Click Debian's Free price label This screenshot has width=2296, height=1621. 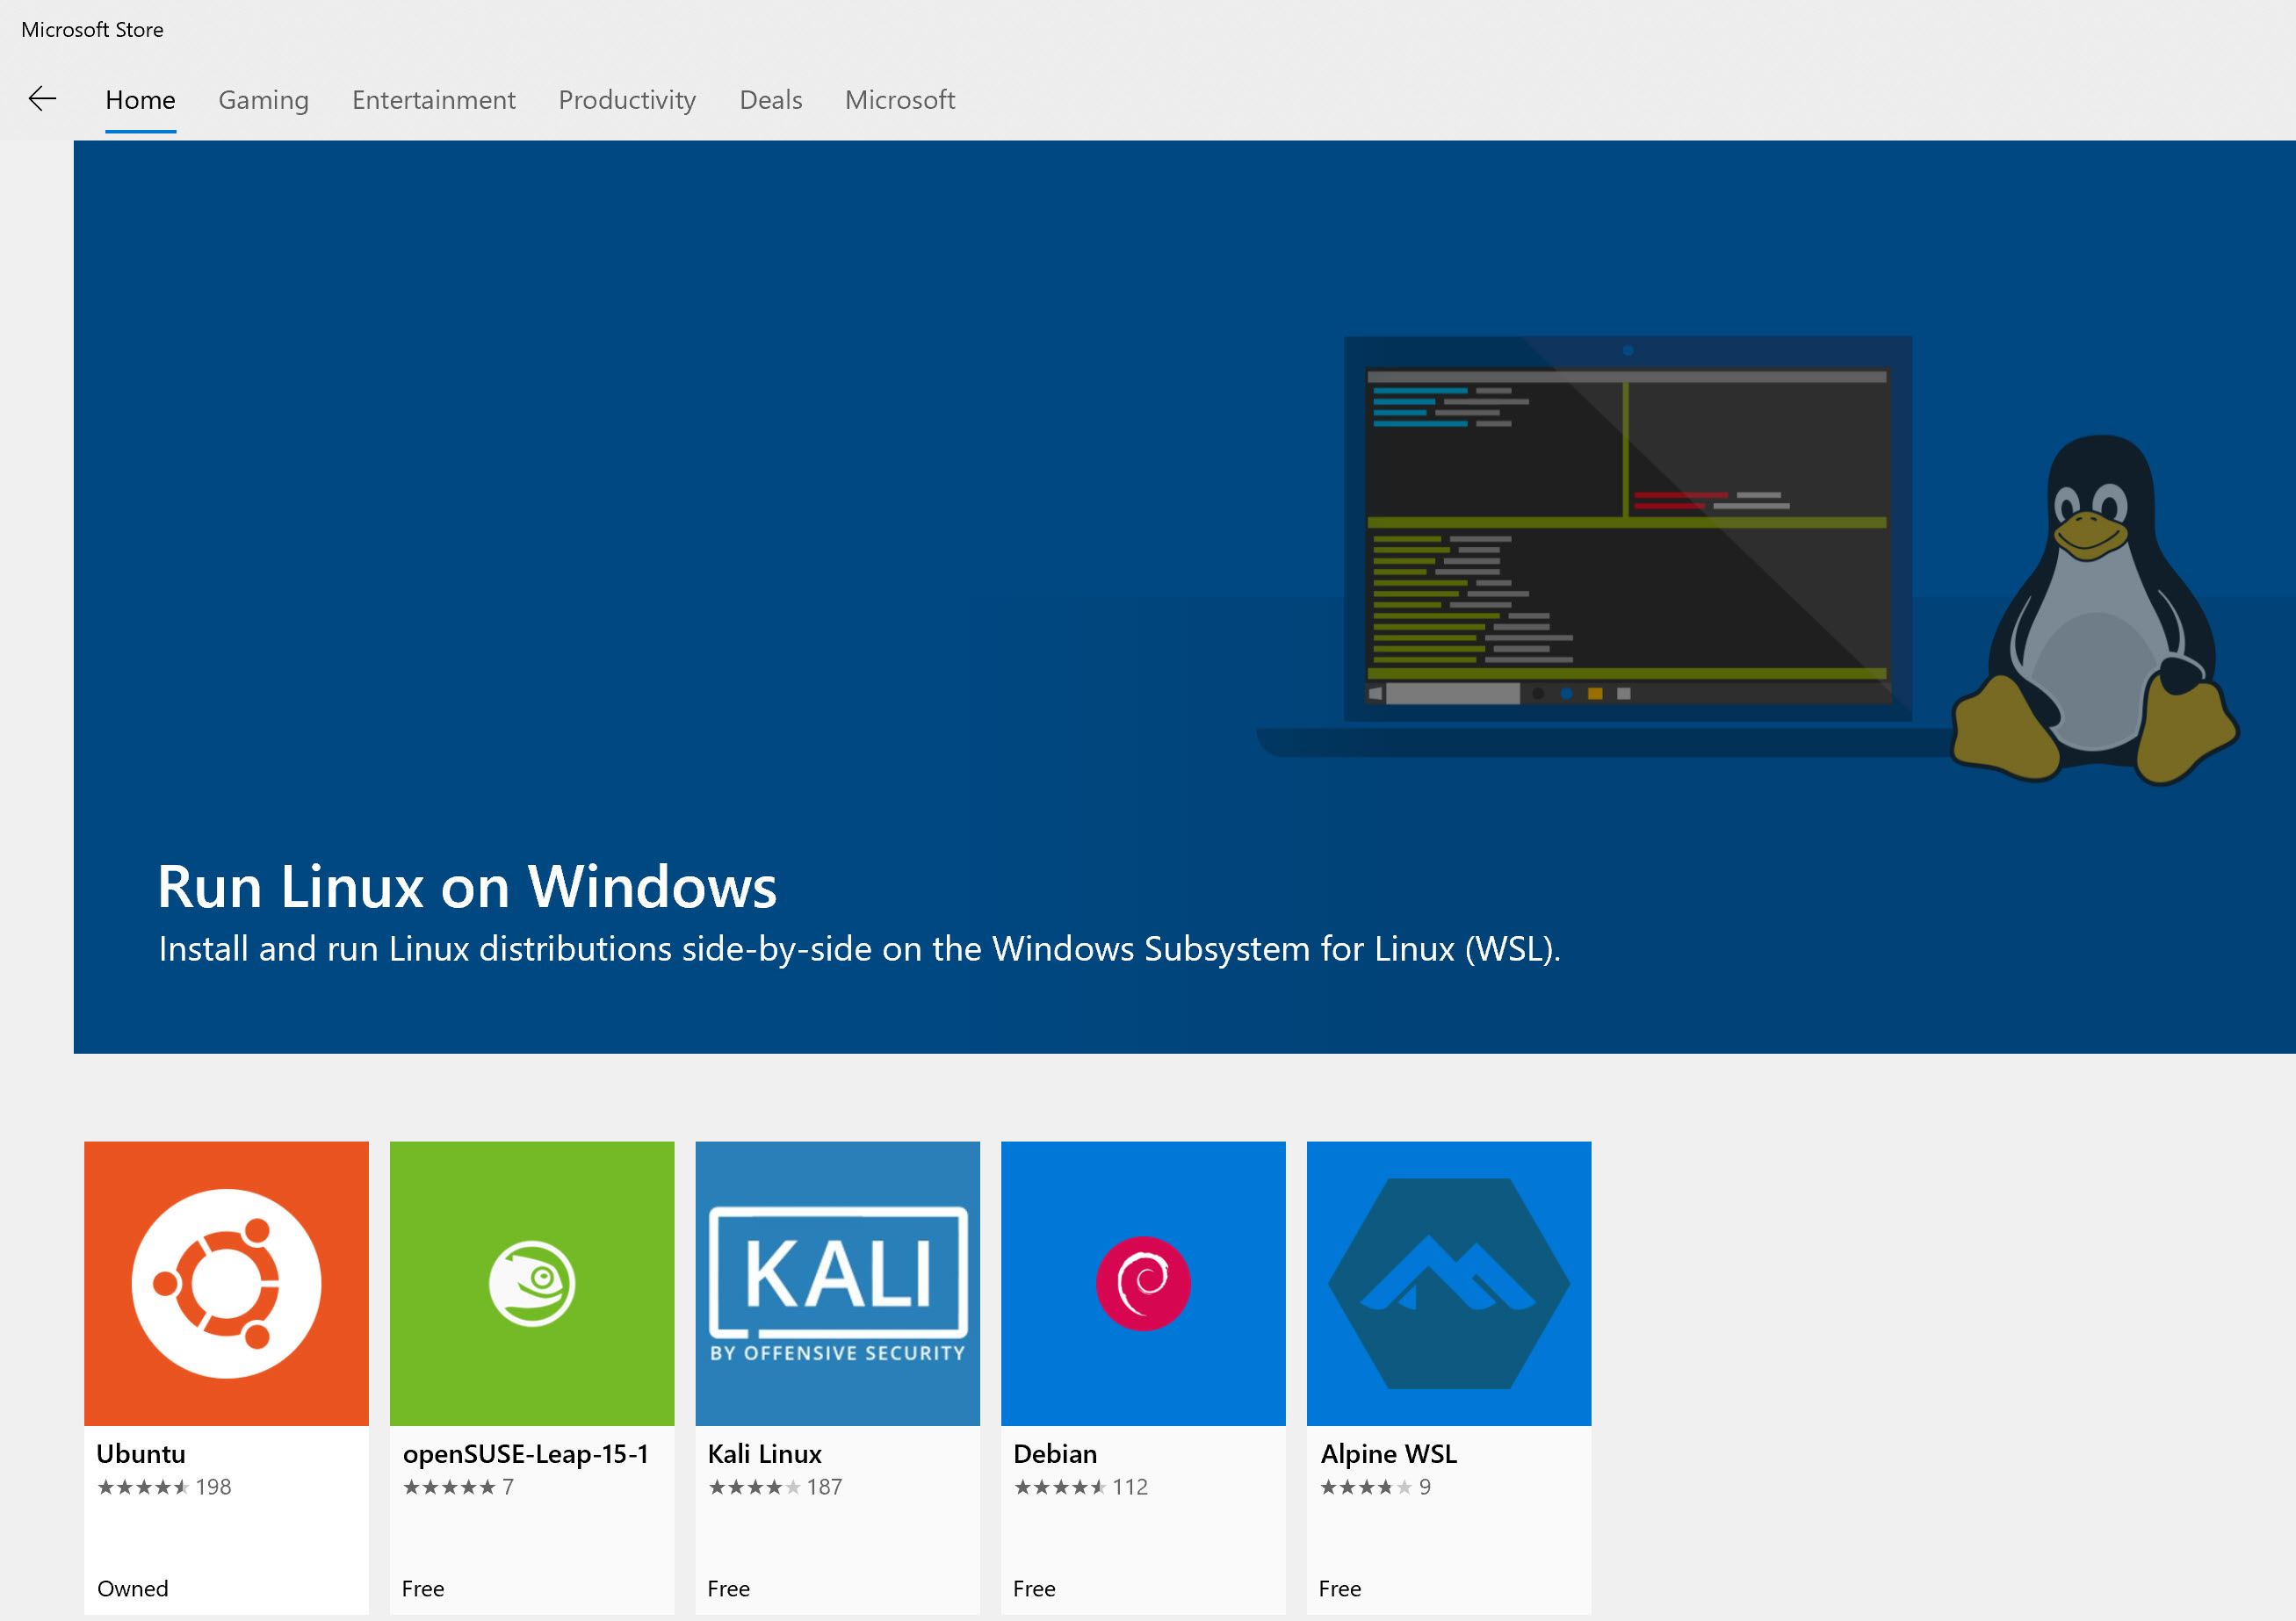(1033, 1588)
